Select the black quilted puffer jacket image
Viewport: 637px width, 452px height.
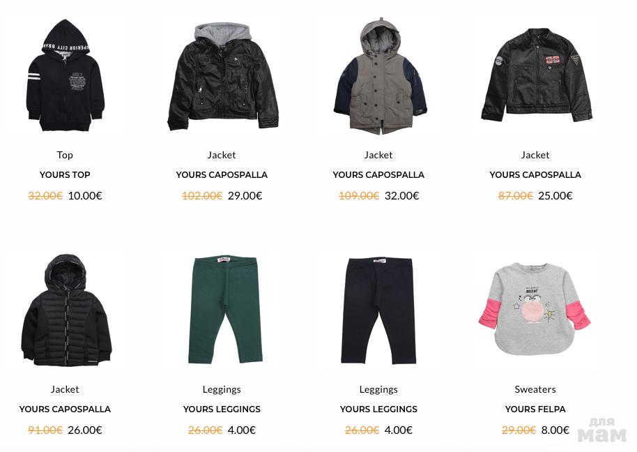[66, 310]
